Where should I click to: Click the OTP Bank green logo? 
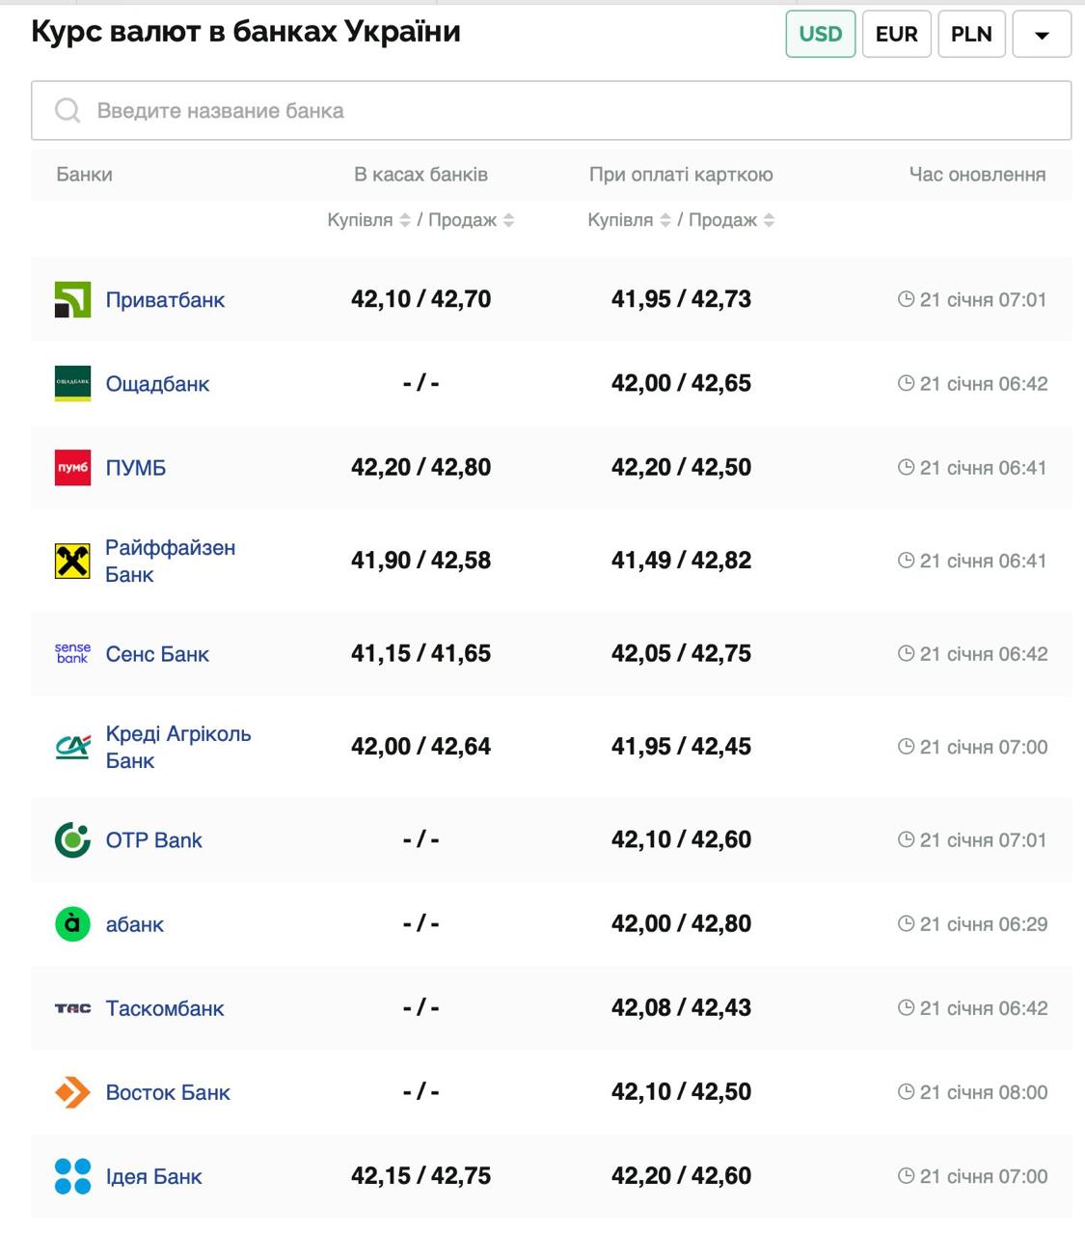[x=72, y=840]
